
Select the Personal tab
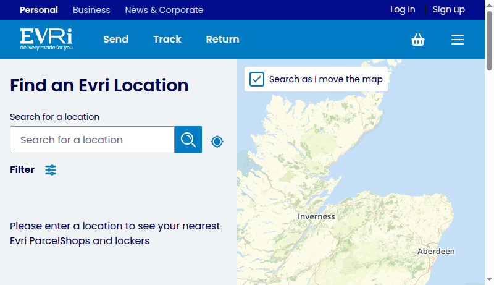[x=39, y=10]
